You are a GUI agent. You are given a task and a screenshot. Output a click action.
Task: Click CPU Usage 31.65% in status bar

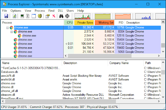(x=14, y=107)
